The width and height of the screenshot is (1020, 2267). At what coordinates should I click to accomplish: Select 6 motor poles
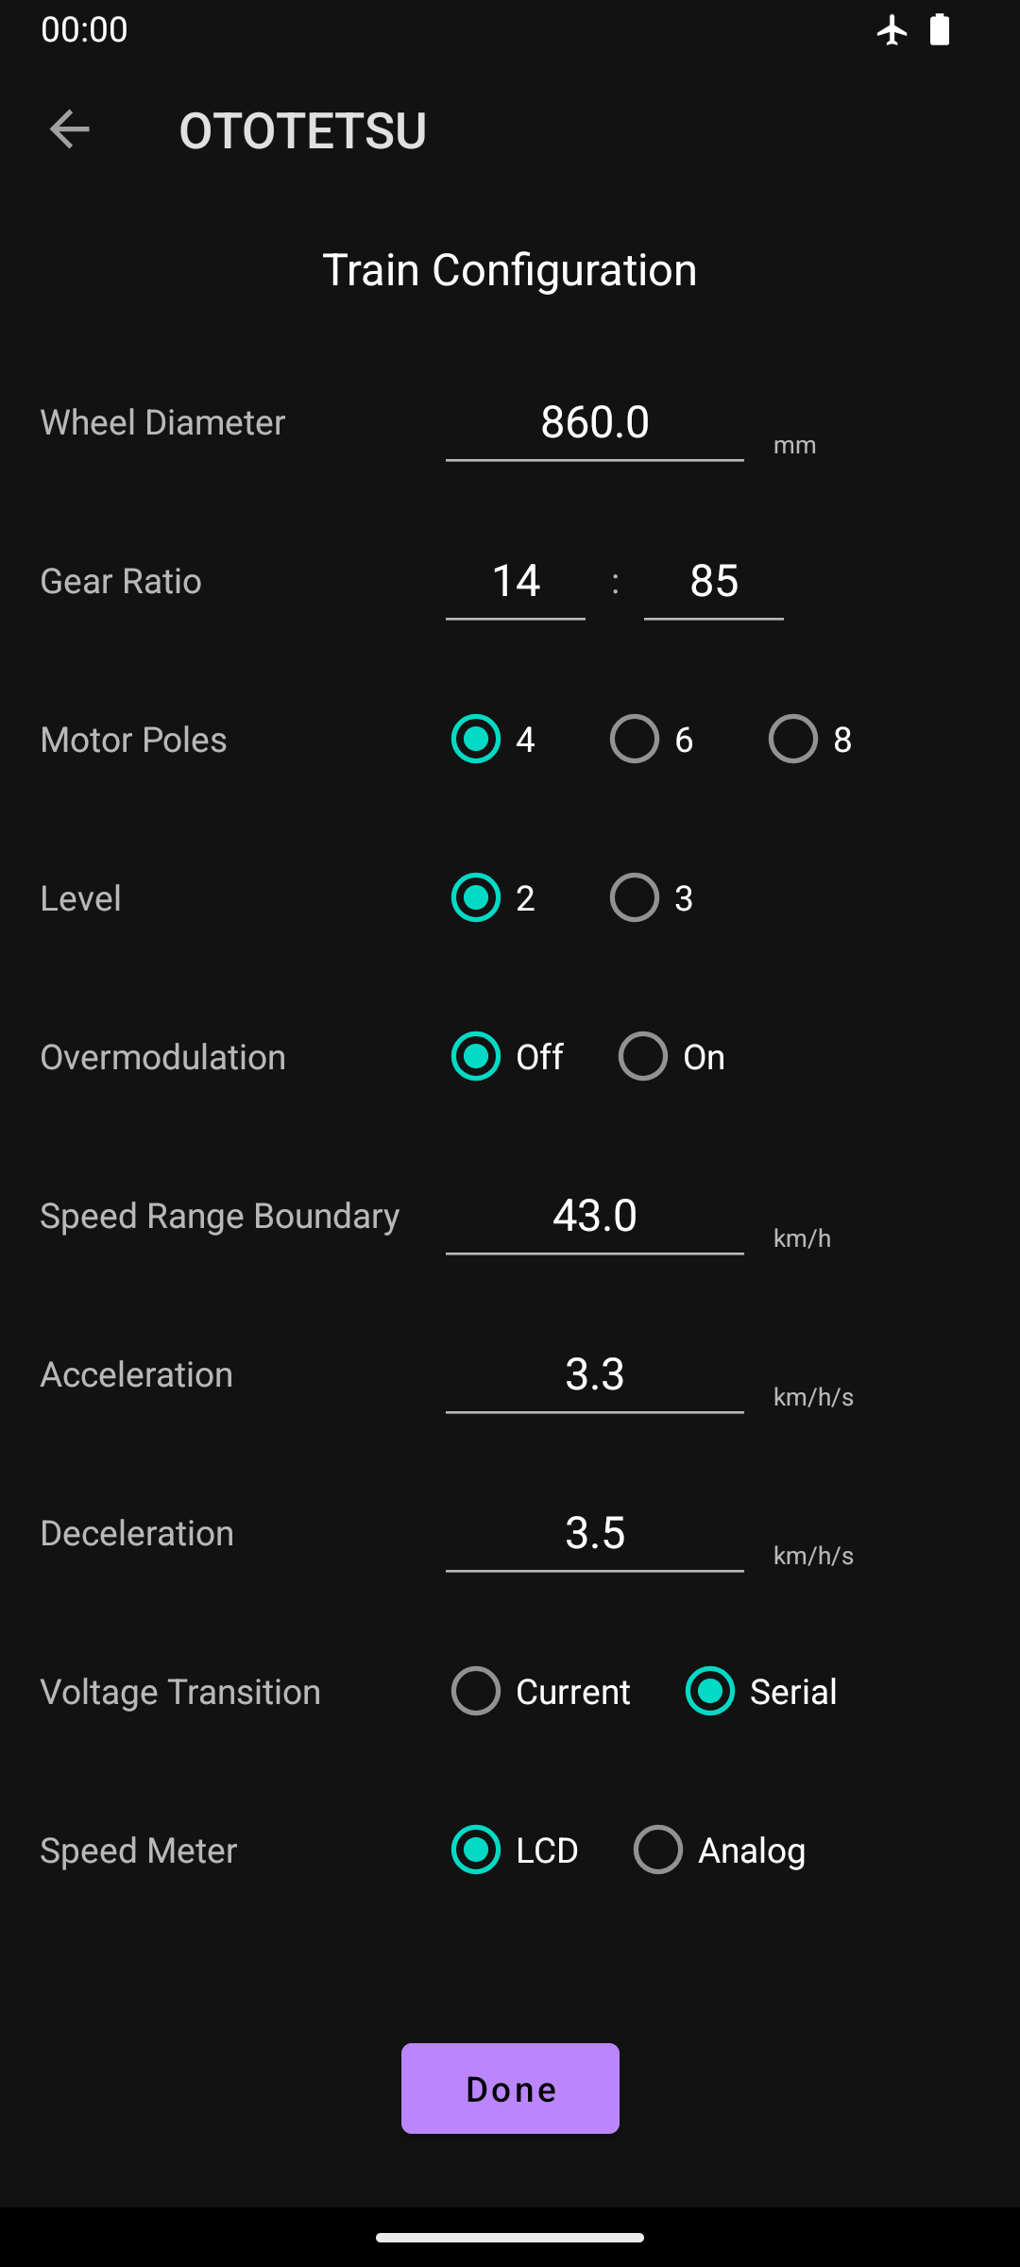click(x=653, y=739)
